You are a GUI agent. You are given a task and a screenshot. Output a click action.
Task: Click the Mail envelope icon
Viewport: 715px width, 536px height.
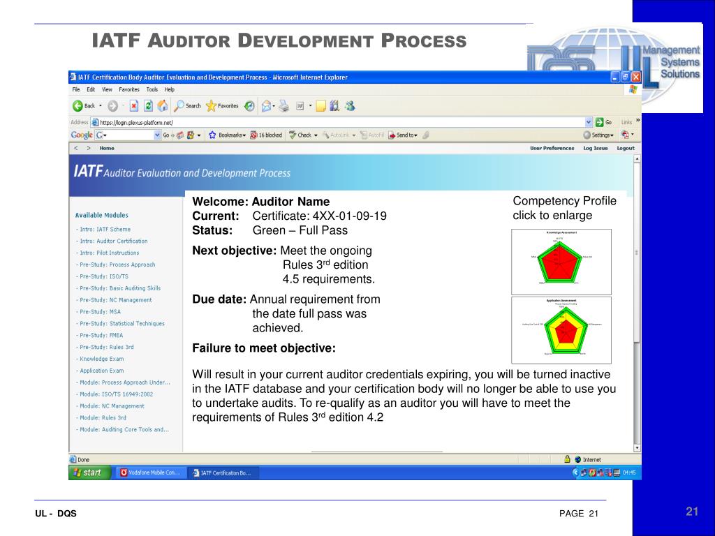pos(267,106)
